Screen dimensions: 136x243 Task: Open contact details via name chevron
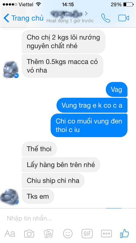[x=86, y=14]
